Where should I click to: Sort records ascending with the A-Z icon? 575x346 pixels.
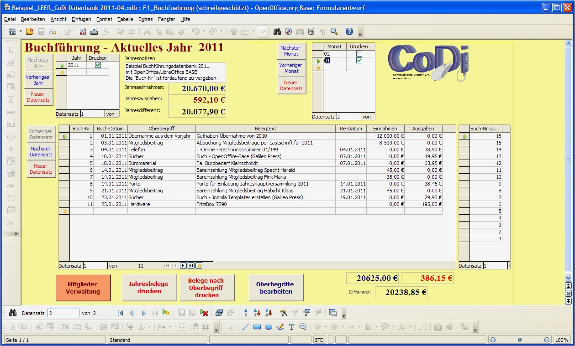[x=256, y=313]
